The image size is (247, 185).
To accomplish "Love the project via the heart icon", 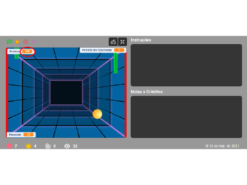I will point(9,146).
